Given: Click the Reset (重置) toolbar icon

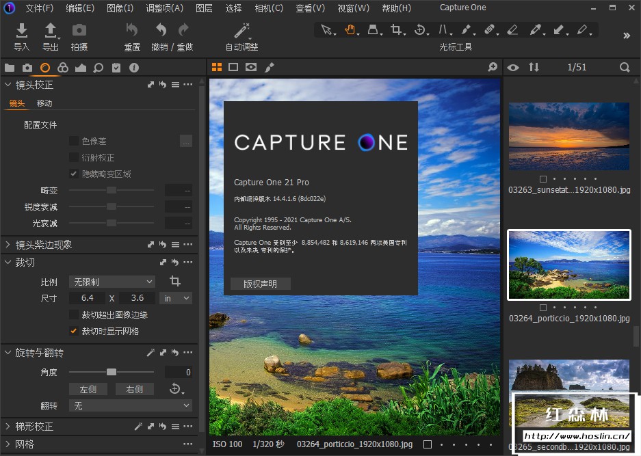Looking at the screenshot, I should pos(132,31).
